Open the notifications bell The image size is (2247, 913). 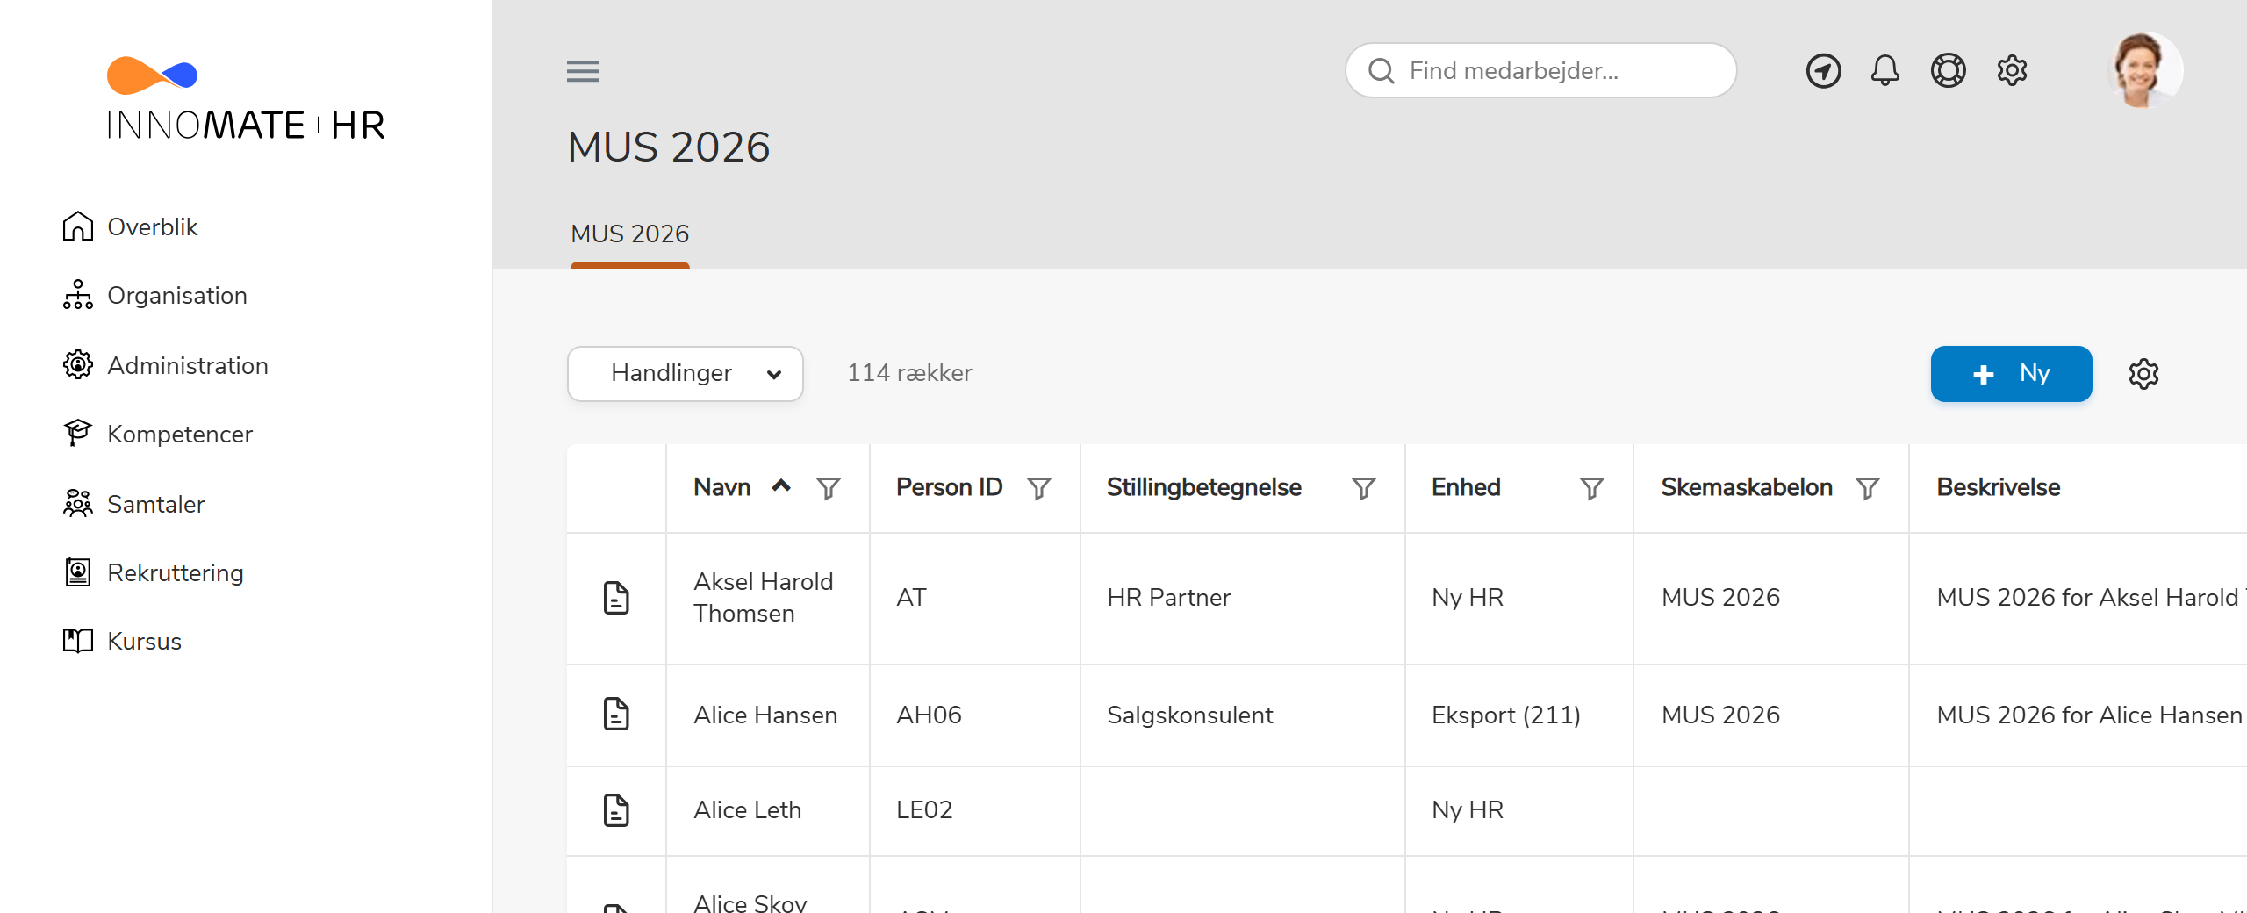(1884, 70)
